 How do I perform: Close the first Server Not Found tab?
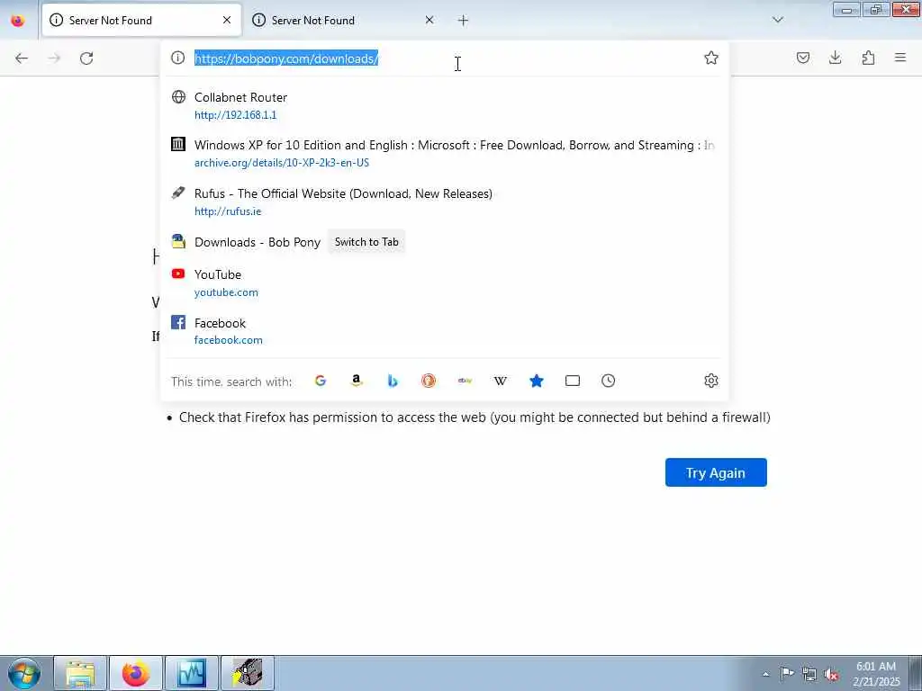tap(227, 20)
